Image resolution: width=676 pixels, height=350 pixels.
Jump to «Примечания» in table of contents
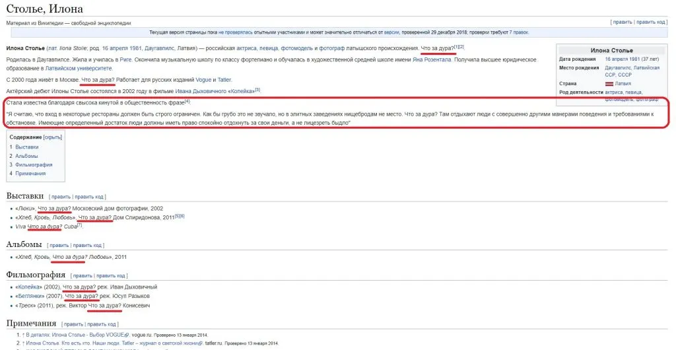30,173
